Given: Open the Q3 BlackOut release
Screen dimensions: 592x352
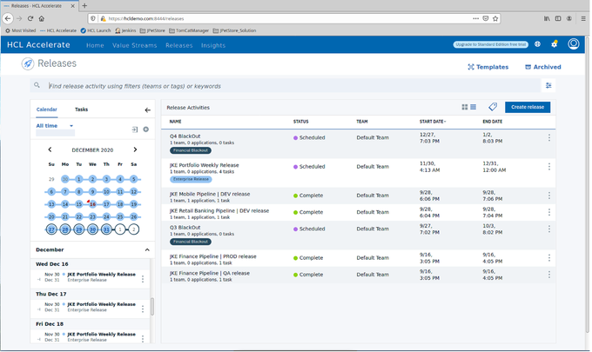Looking at the screenshot, I should (x=185, y=228).
